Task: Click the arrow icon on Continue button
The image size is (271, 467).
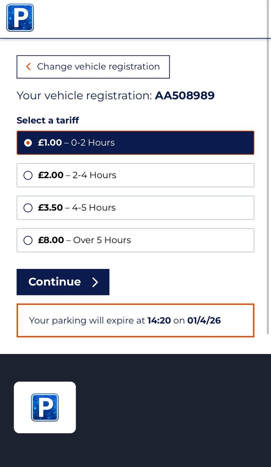Action: pyautogui.click(x=95, y=282)
